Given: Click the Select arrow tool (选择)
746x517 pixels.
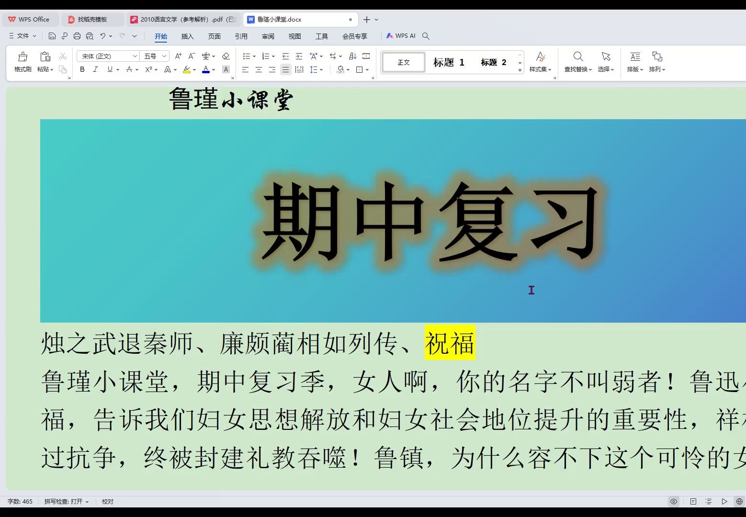Looking at the screenshot, I should click(x=606, y=57).
